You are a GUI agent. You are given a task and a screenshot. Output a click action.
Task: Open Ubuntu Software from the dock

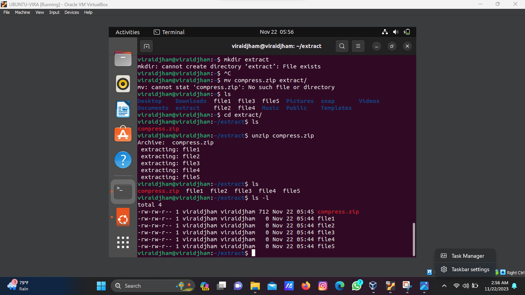click(x=123, y=134)
